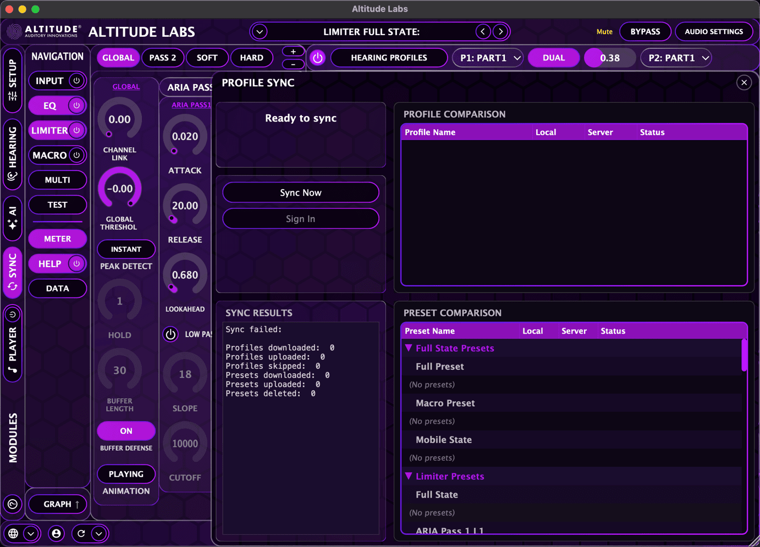Open the P1: PART1 dropdown
Image resolution: width=760 pixels, height=547 pixels.
click(x=487, y=58)
